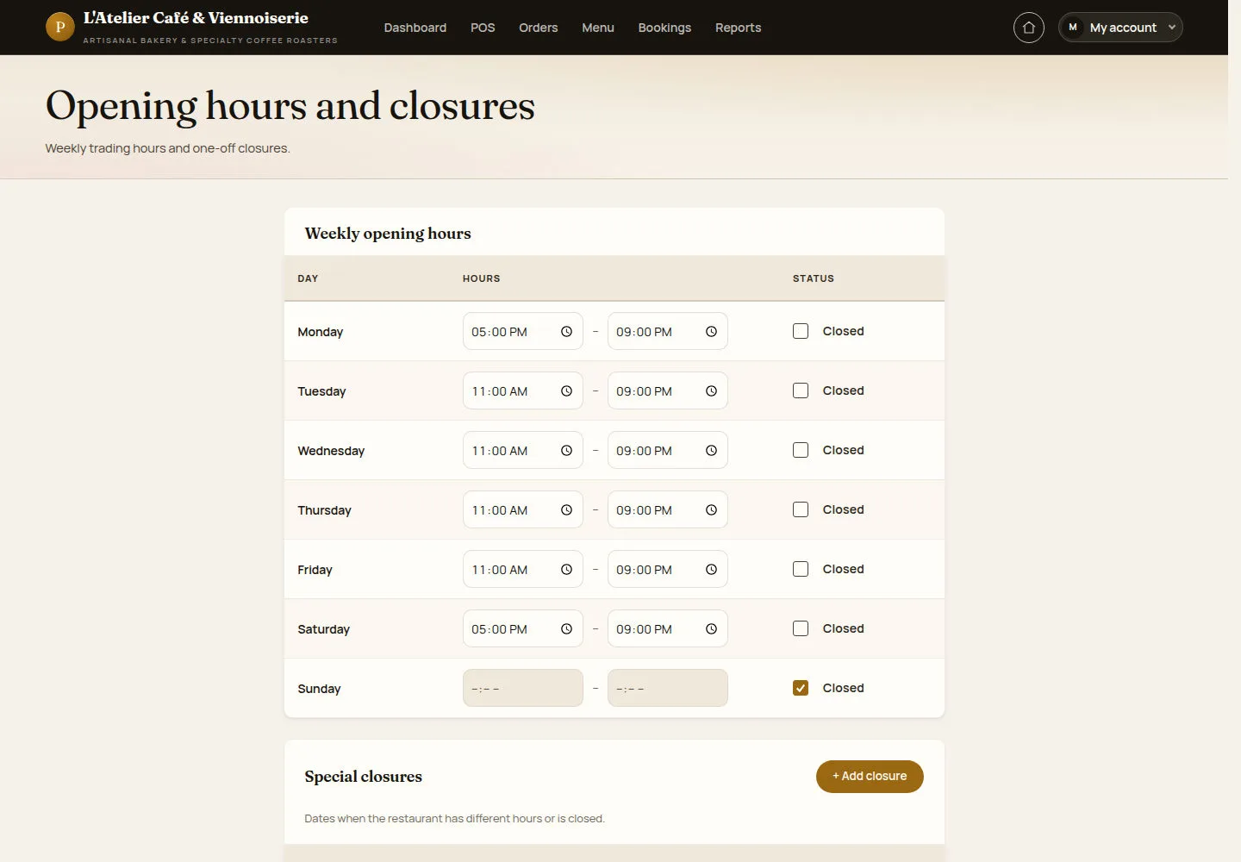
Task: Tick the Closed checkbox for Tuesday
Action: [x=801, y=390]
